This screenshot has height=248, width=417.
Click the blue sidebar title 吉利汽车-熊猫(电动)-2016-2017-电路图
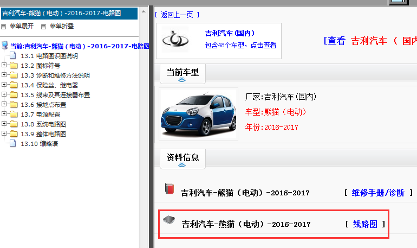coord(69,14)
